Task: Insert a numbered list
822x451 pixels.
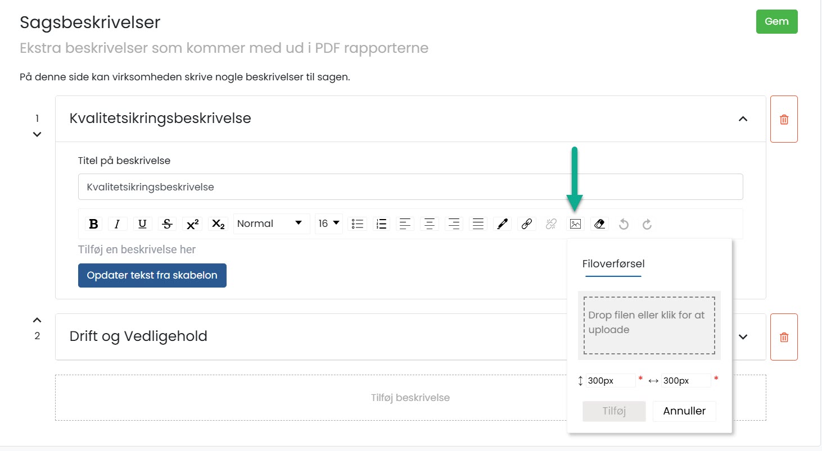Action: coord(382,224)
